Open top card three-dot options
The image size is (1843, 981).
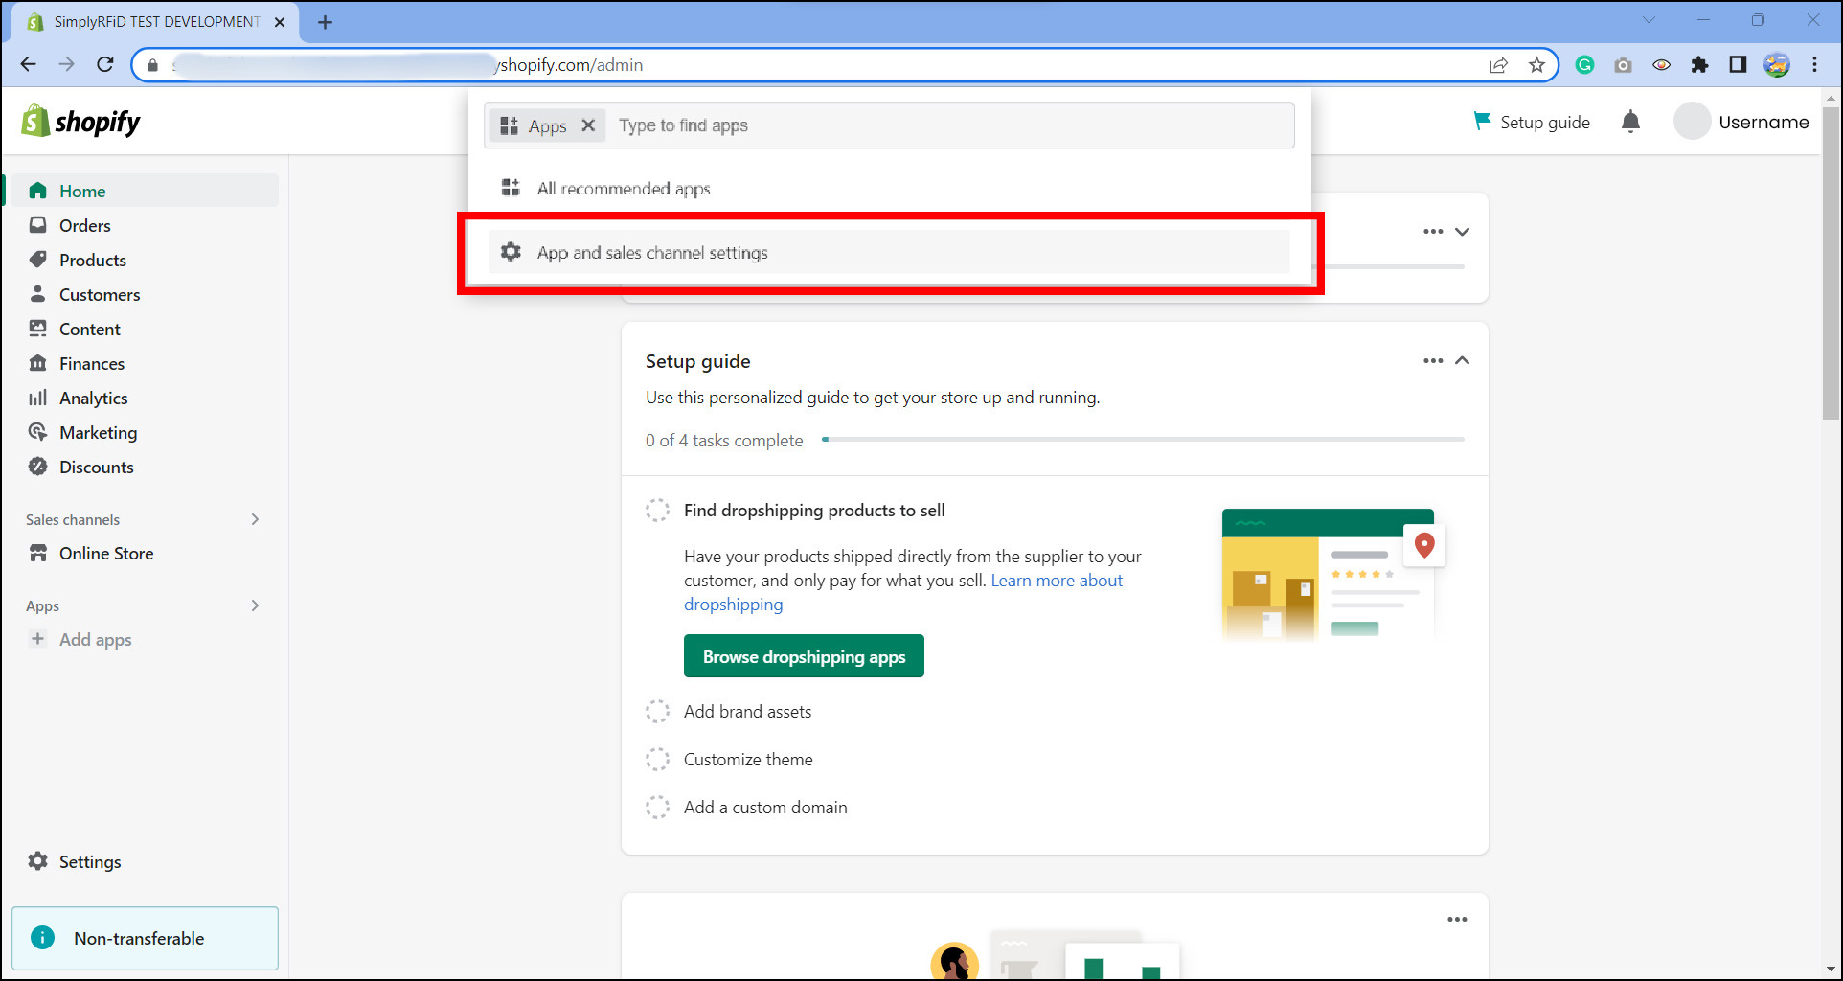(1433, 232)
